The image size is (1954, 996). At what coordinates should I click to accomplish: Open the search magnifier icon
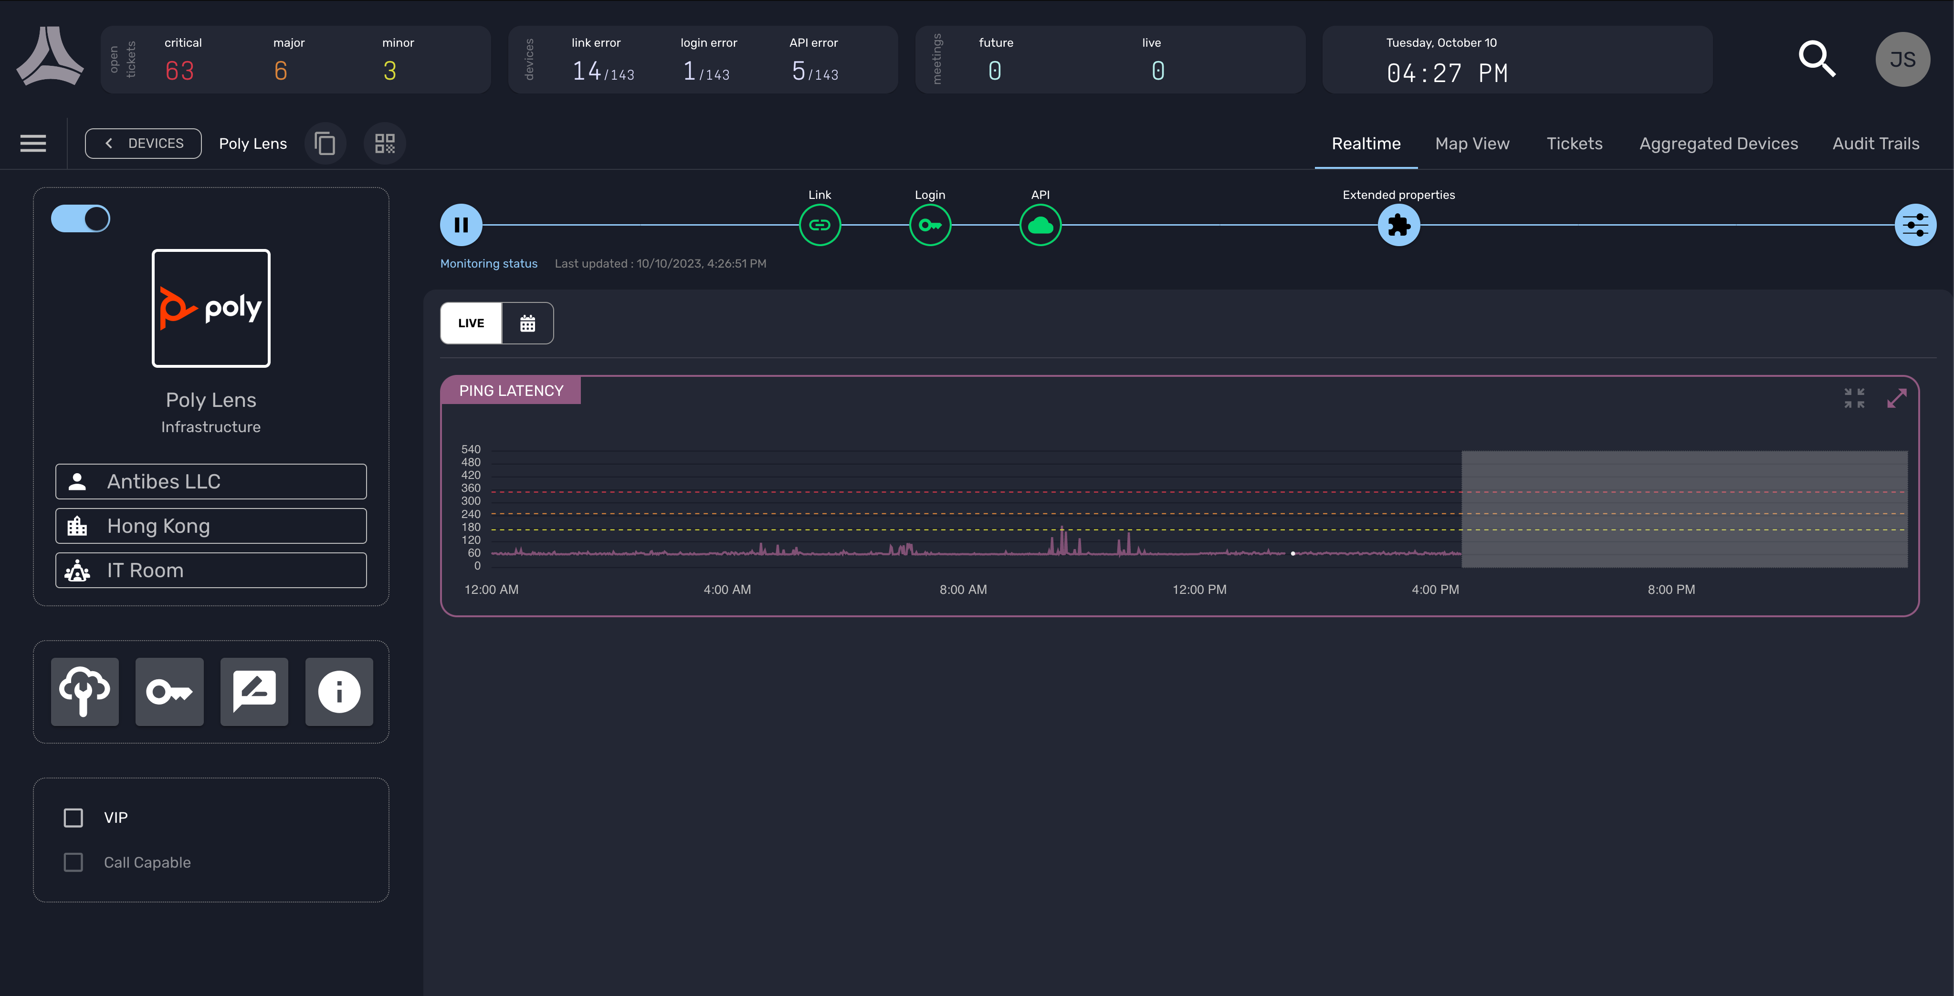(1817, 59)
